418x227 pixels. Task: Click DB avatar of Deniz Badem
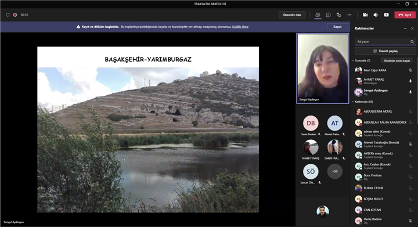click(311, 123)
